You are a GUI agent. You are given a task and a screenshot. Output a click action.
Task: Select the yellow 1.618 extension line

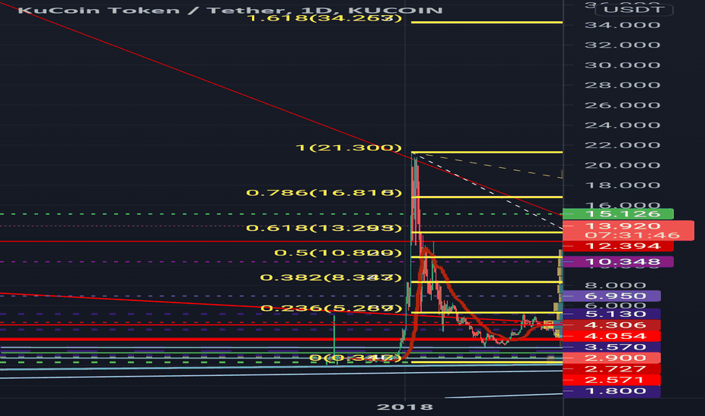487,22
